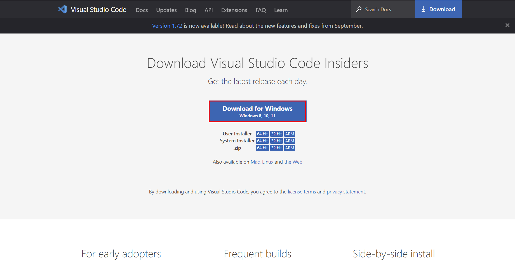Focus the Search Docs field
The width and height of the screenshot is (515, 261).
point(383,9)
